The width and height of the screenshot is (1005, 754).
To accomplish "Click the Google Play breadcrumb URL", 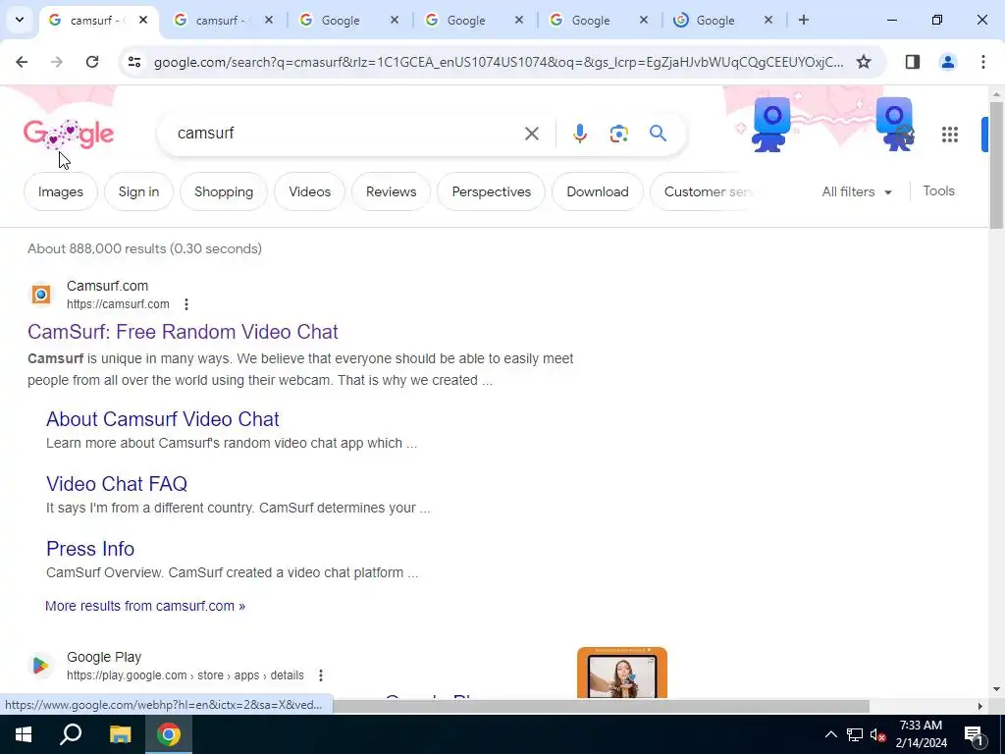I will [x=185, y=675].
